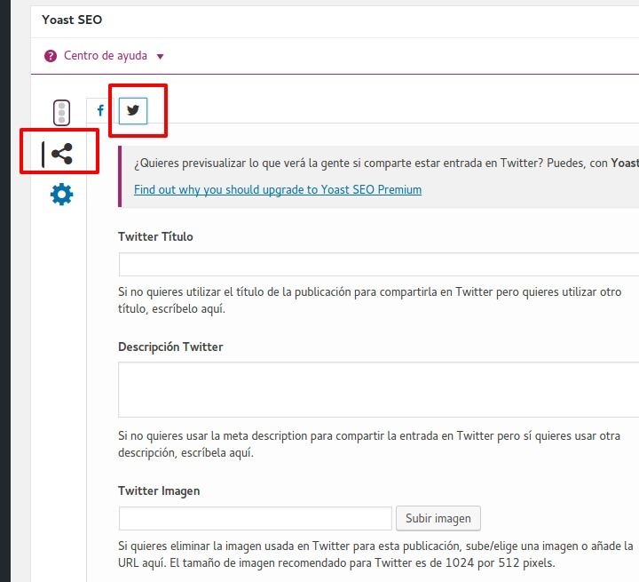Image resolution: width=639 pixels, height=582 pixels.
Task: Focus the Twitter Título text field
Action: (x=379, y=264)
